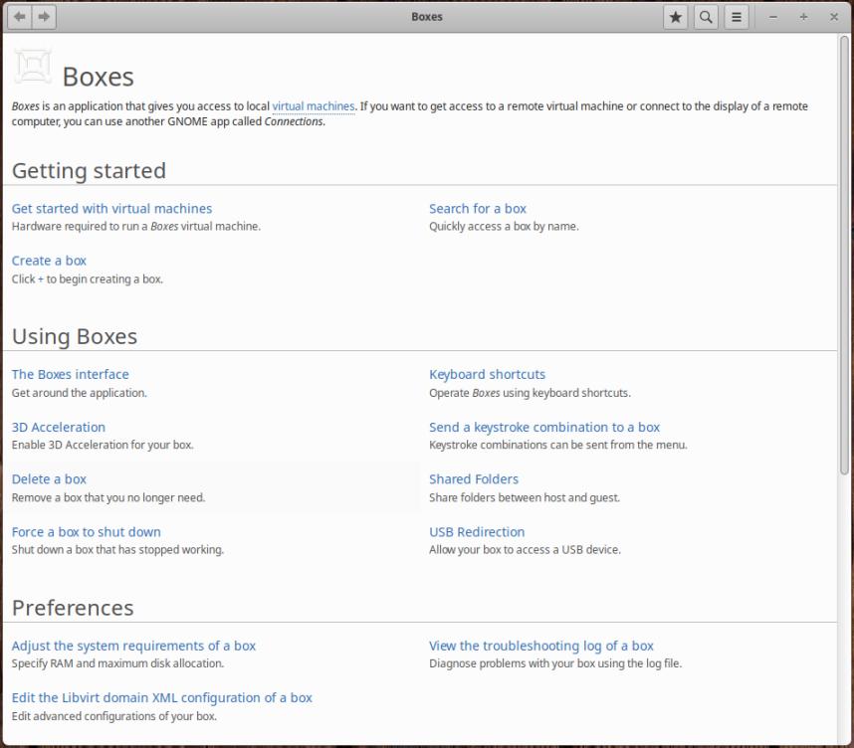Open the 'Keyboard shortcuts' topic

(x=487, y=375)
